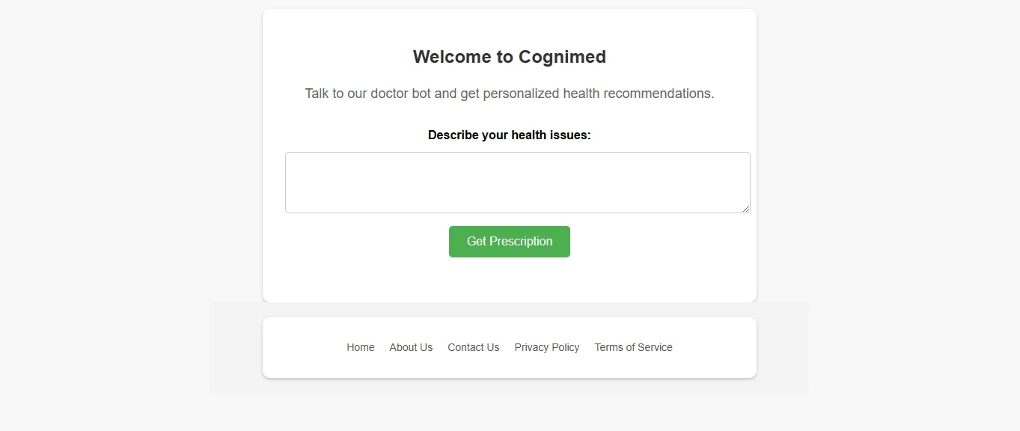Click the gray band behind footer card
The height and width of the screenshot is (431, 1020).
click(x=236, y=348)
